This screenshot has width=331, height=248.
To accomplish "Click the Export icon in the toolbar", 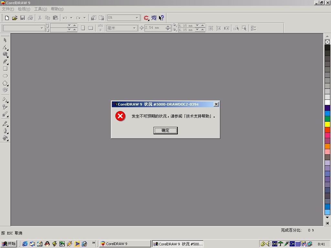I will point(101,18).
